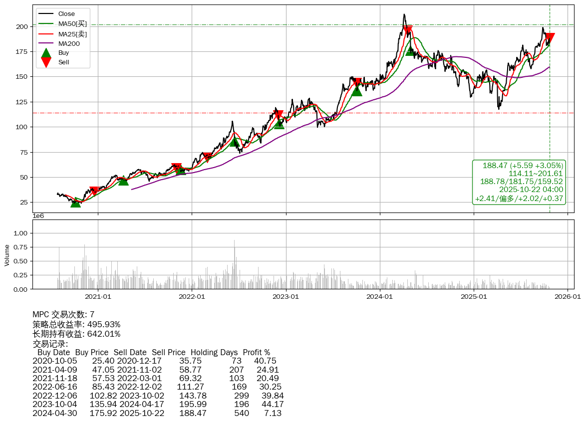Click the black Close line sample in legend
The width and height of the screenshot is (586, 422).
46,13
